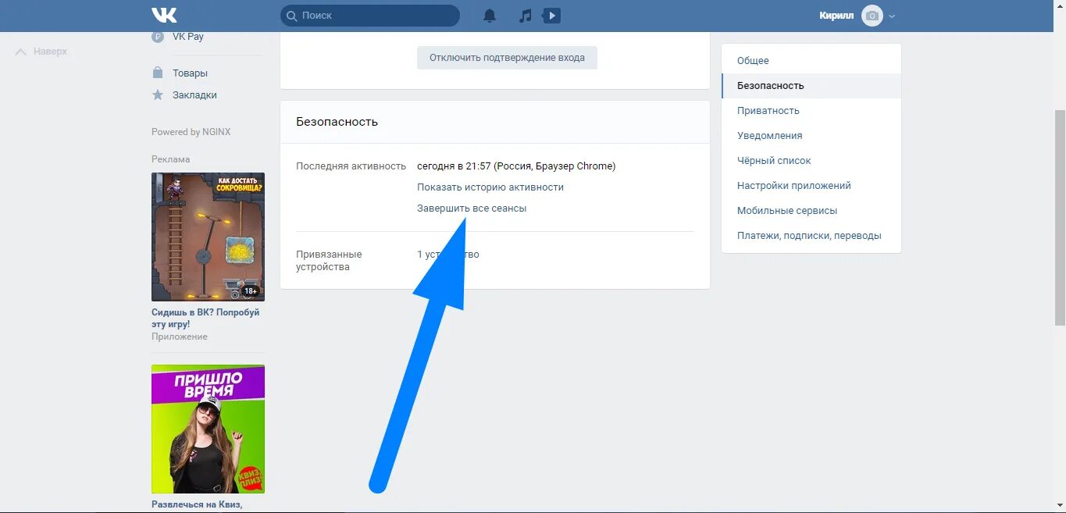
Task: Click Завершить все сеансы link
Action: 472,208
